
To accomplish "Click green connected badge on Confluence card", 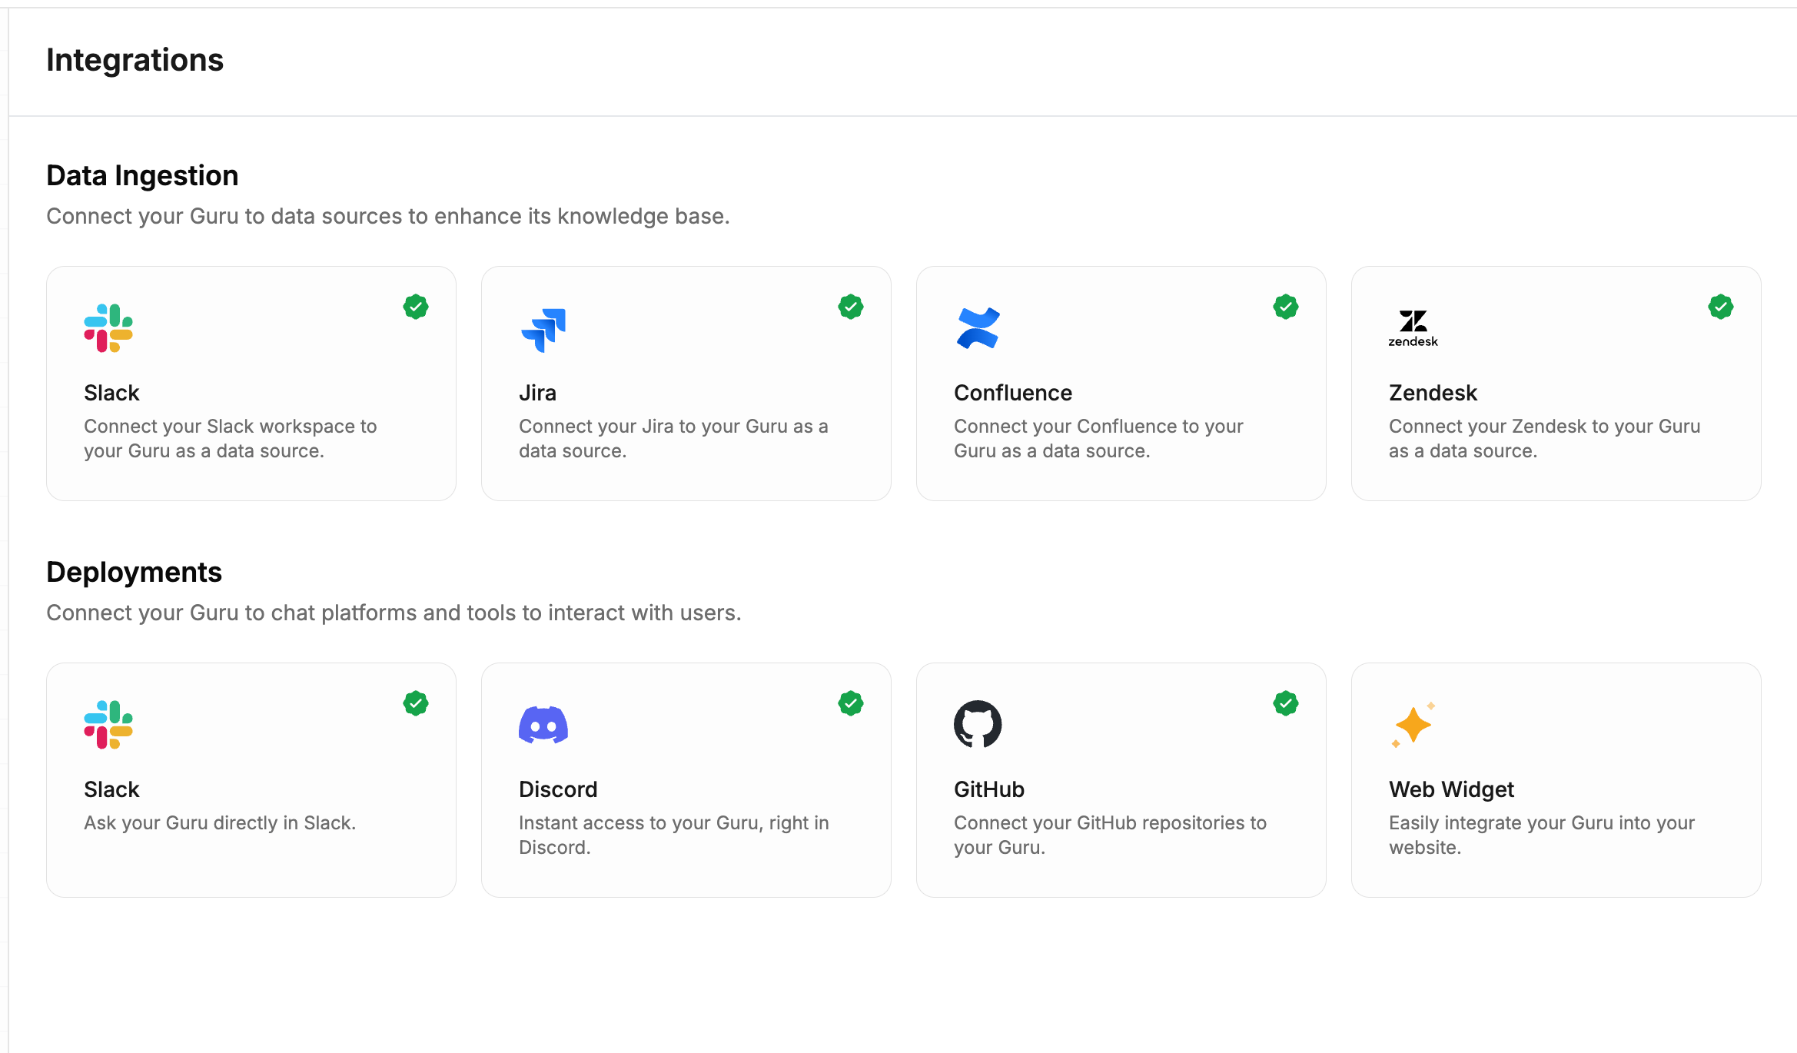I will 1286,307.
